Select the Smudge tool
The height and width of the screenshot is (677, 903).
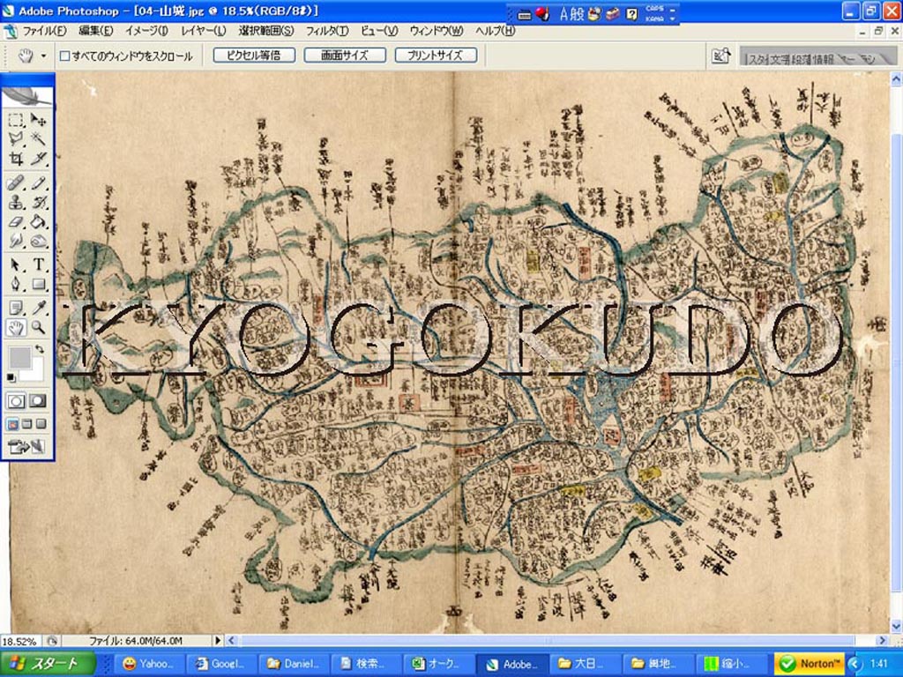coord(16,241)
